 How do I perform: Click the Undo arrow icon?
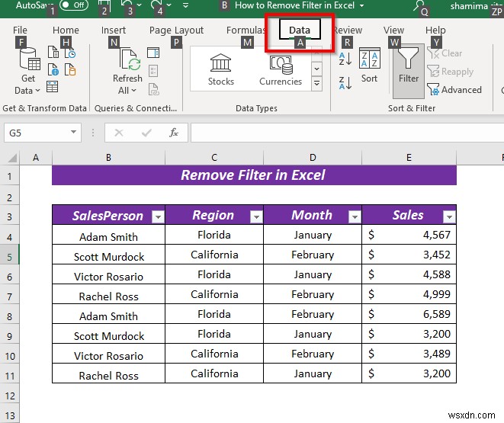coord(126,5)
